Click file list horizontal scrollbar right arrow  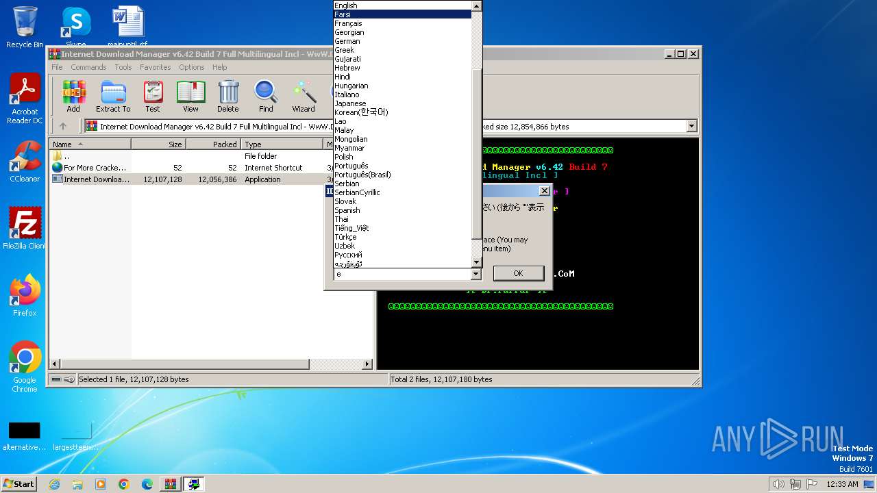point(367,364)
